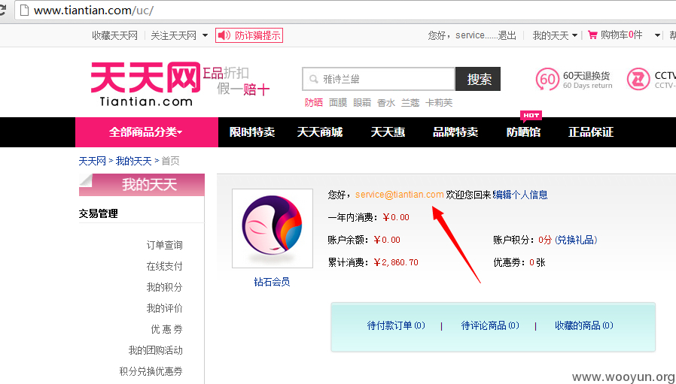
Task: Click the 卡莉芙 hot keyword
Action: pyautogui.click(x=439, y=103)
